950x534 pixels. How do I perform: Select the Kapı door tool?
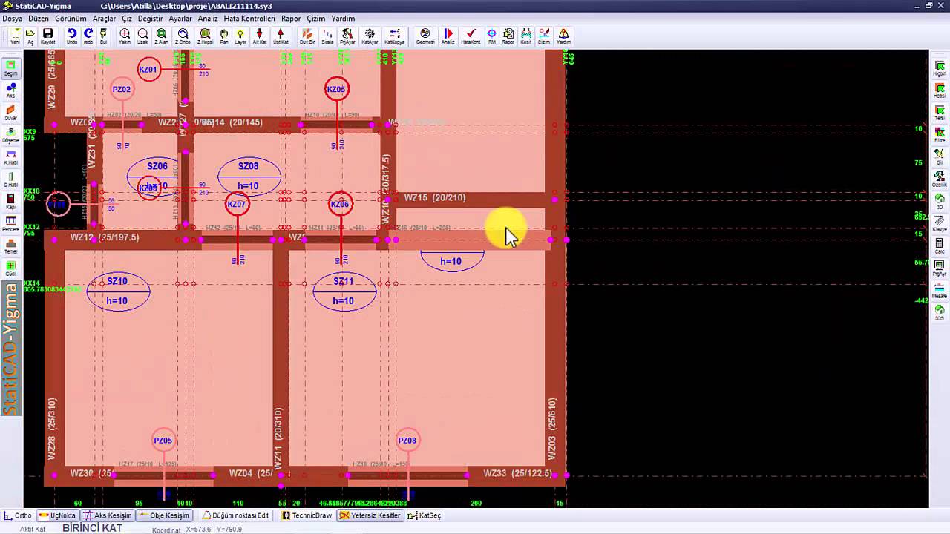point(10,201)
